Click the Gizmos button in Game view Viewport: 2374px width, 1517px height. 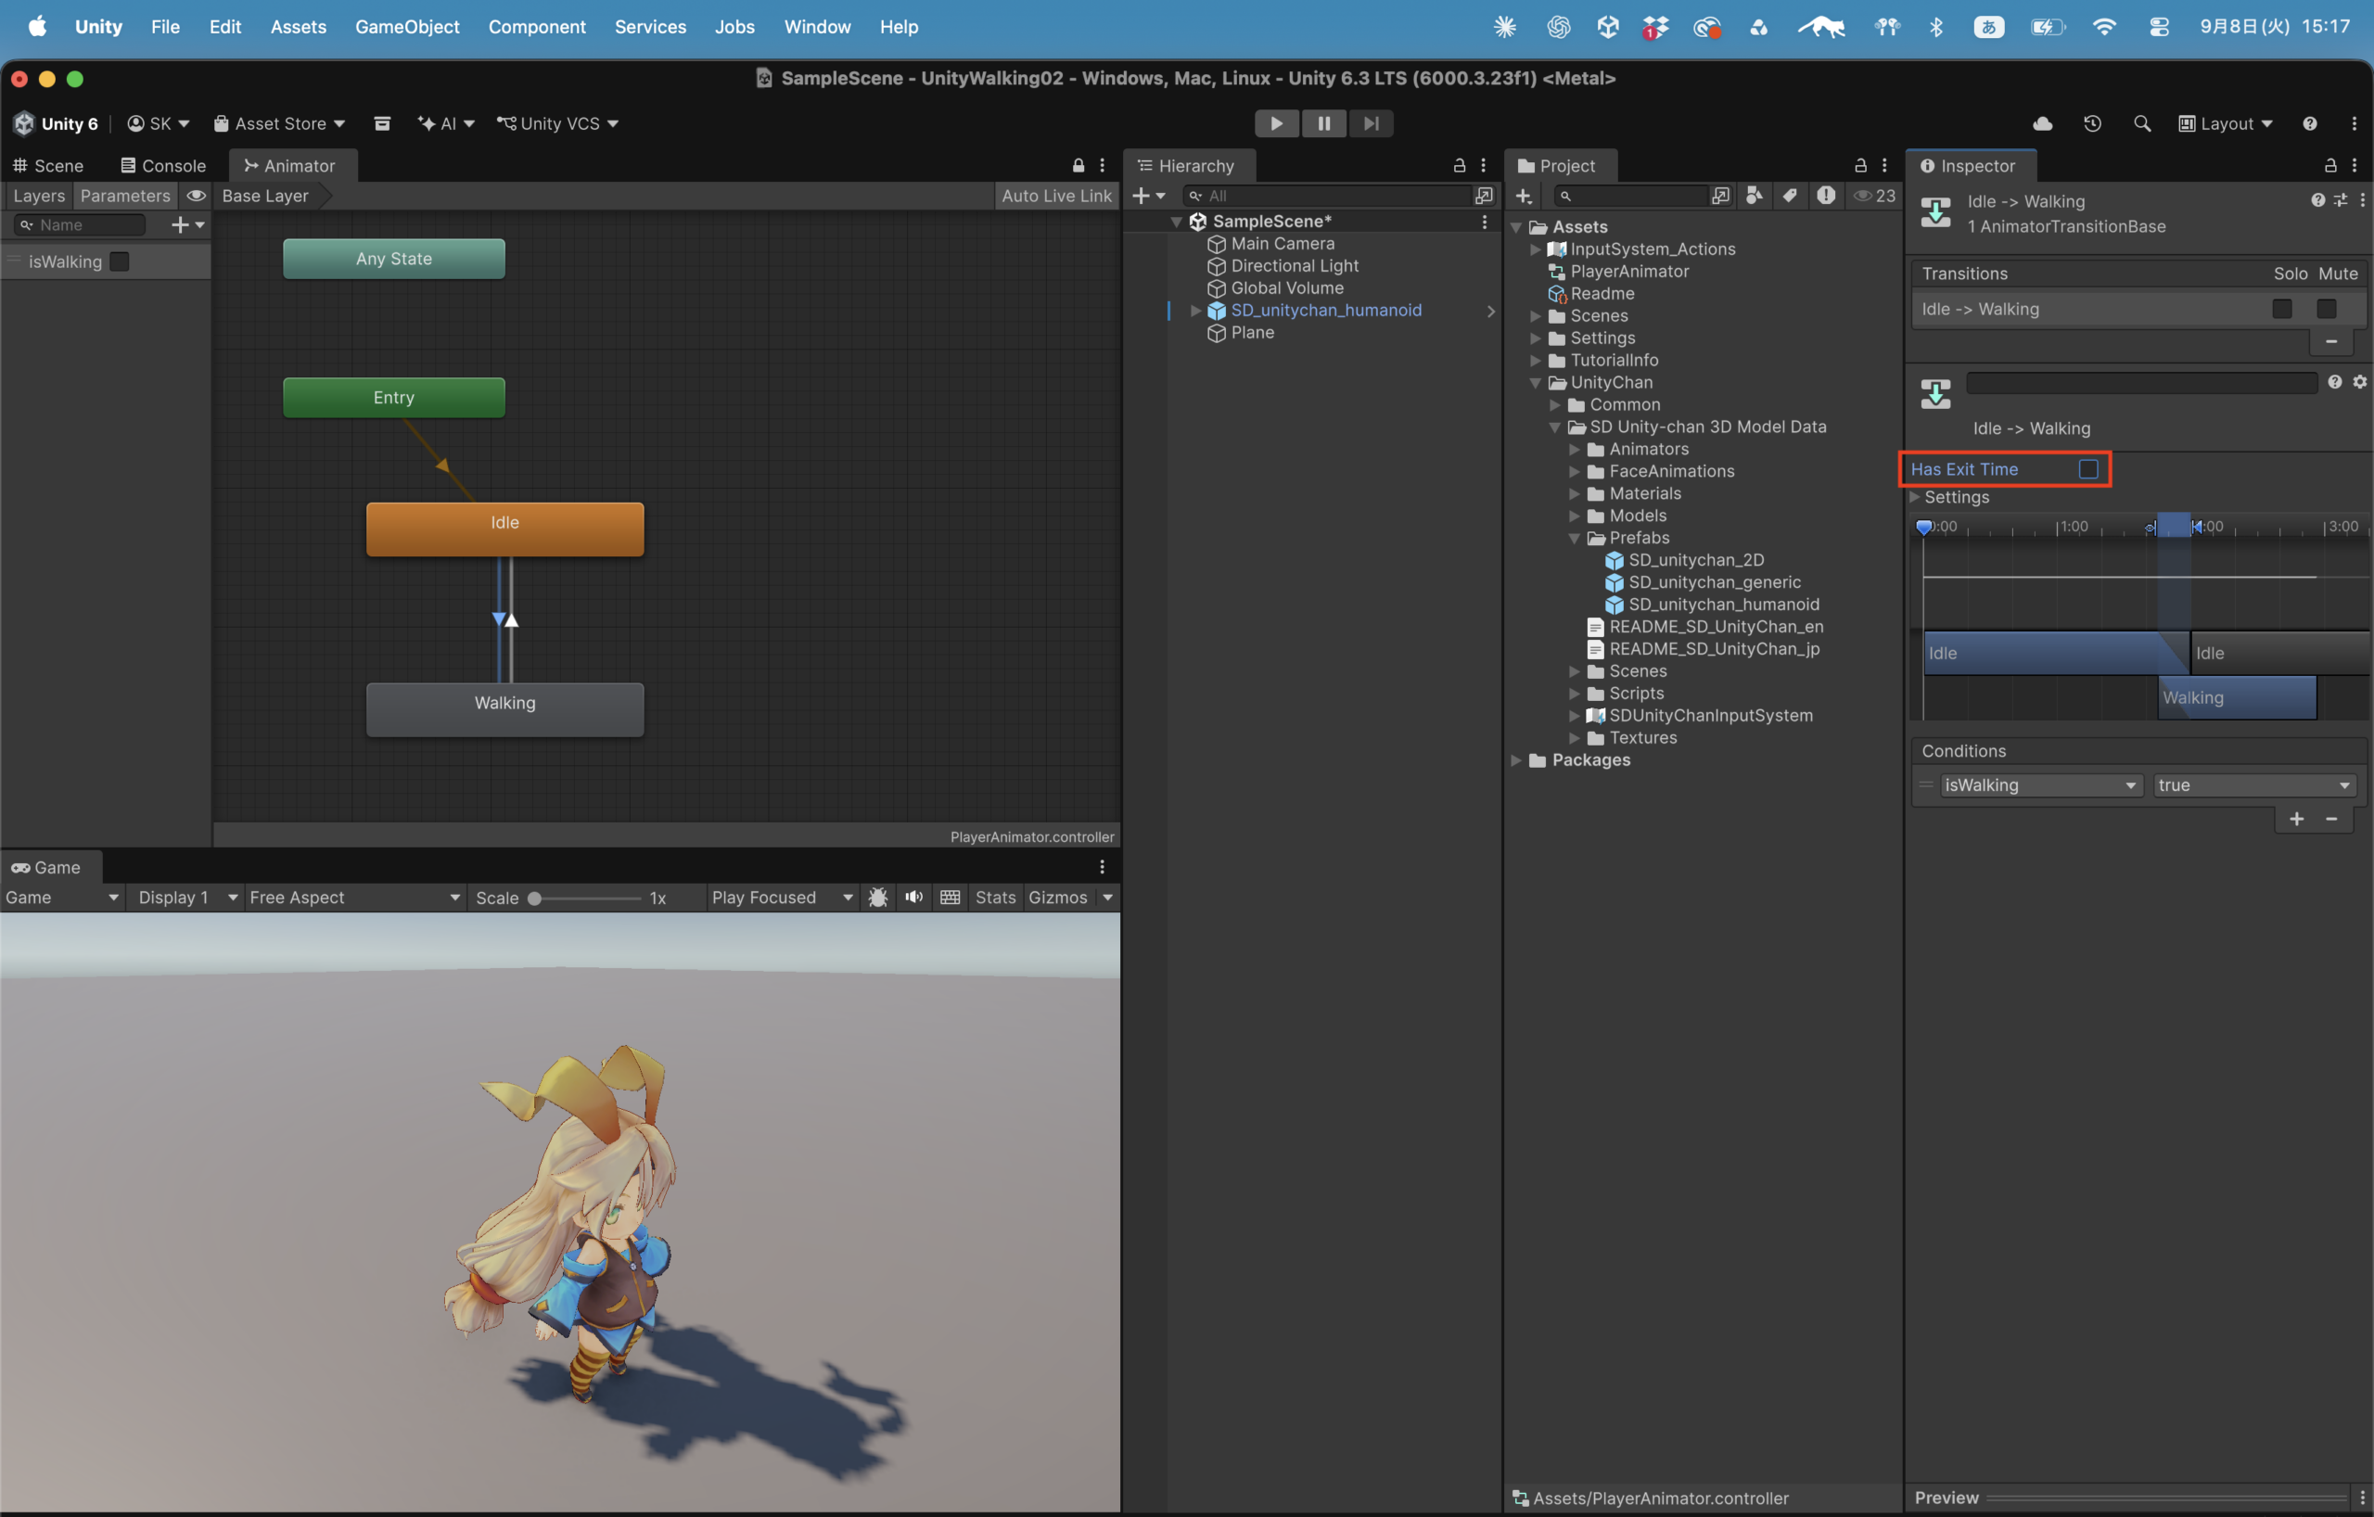point(1057,897)
